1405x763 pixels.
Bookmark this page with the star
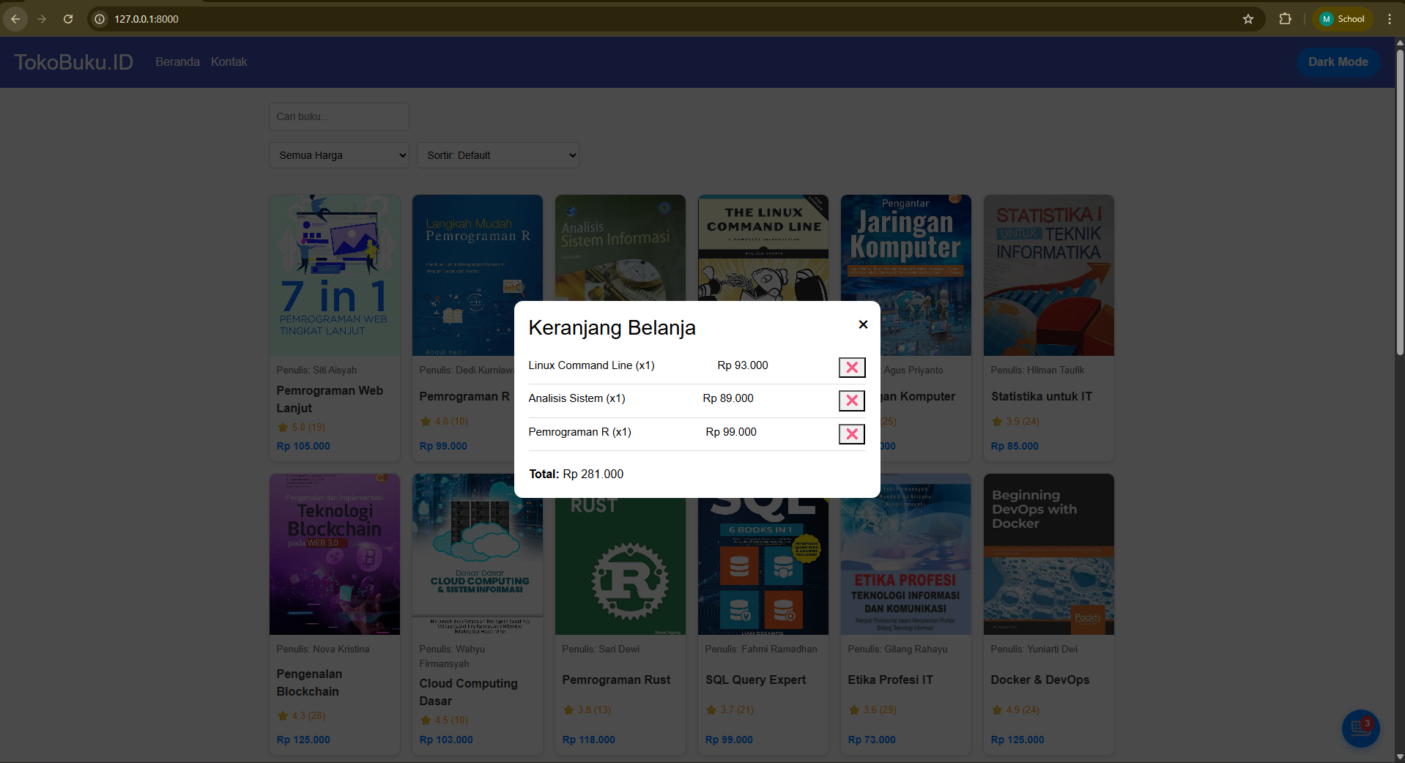pos(1248,19)
